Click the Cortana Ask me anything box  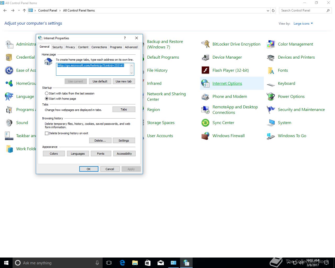coord(57,263)
